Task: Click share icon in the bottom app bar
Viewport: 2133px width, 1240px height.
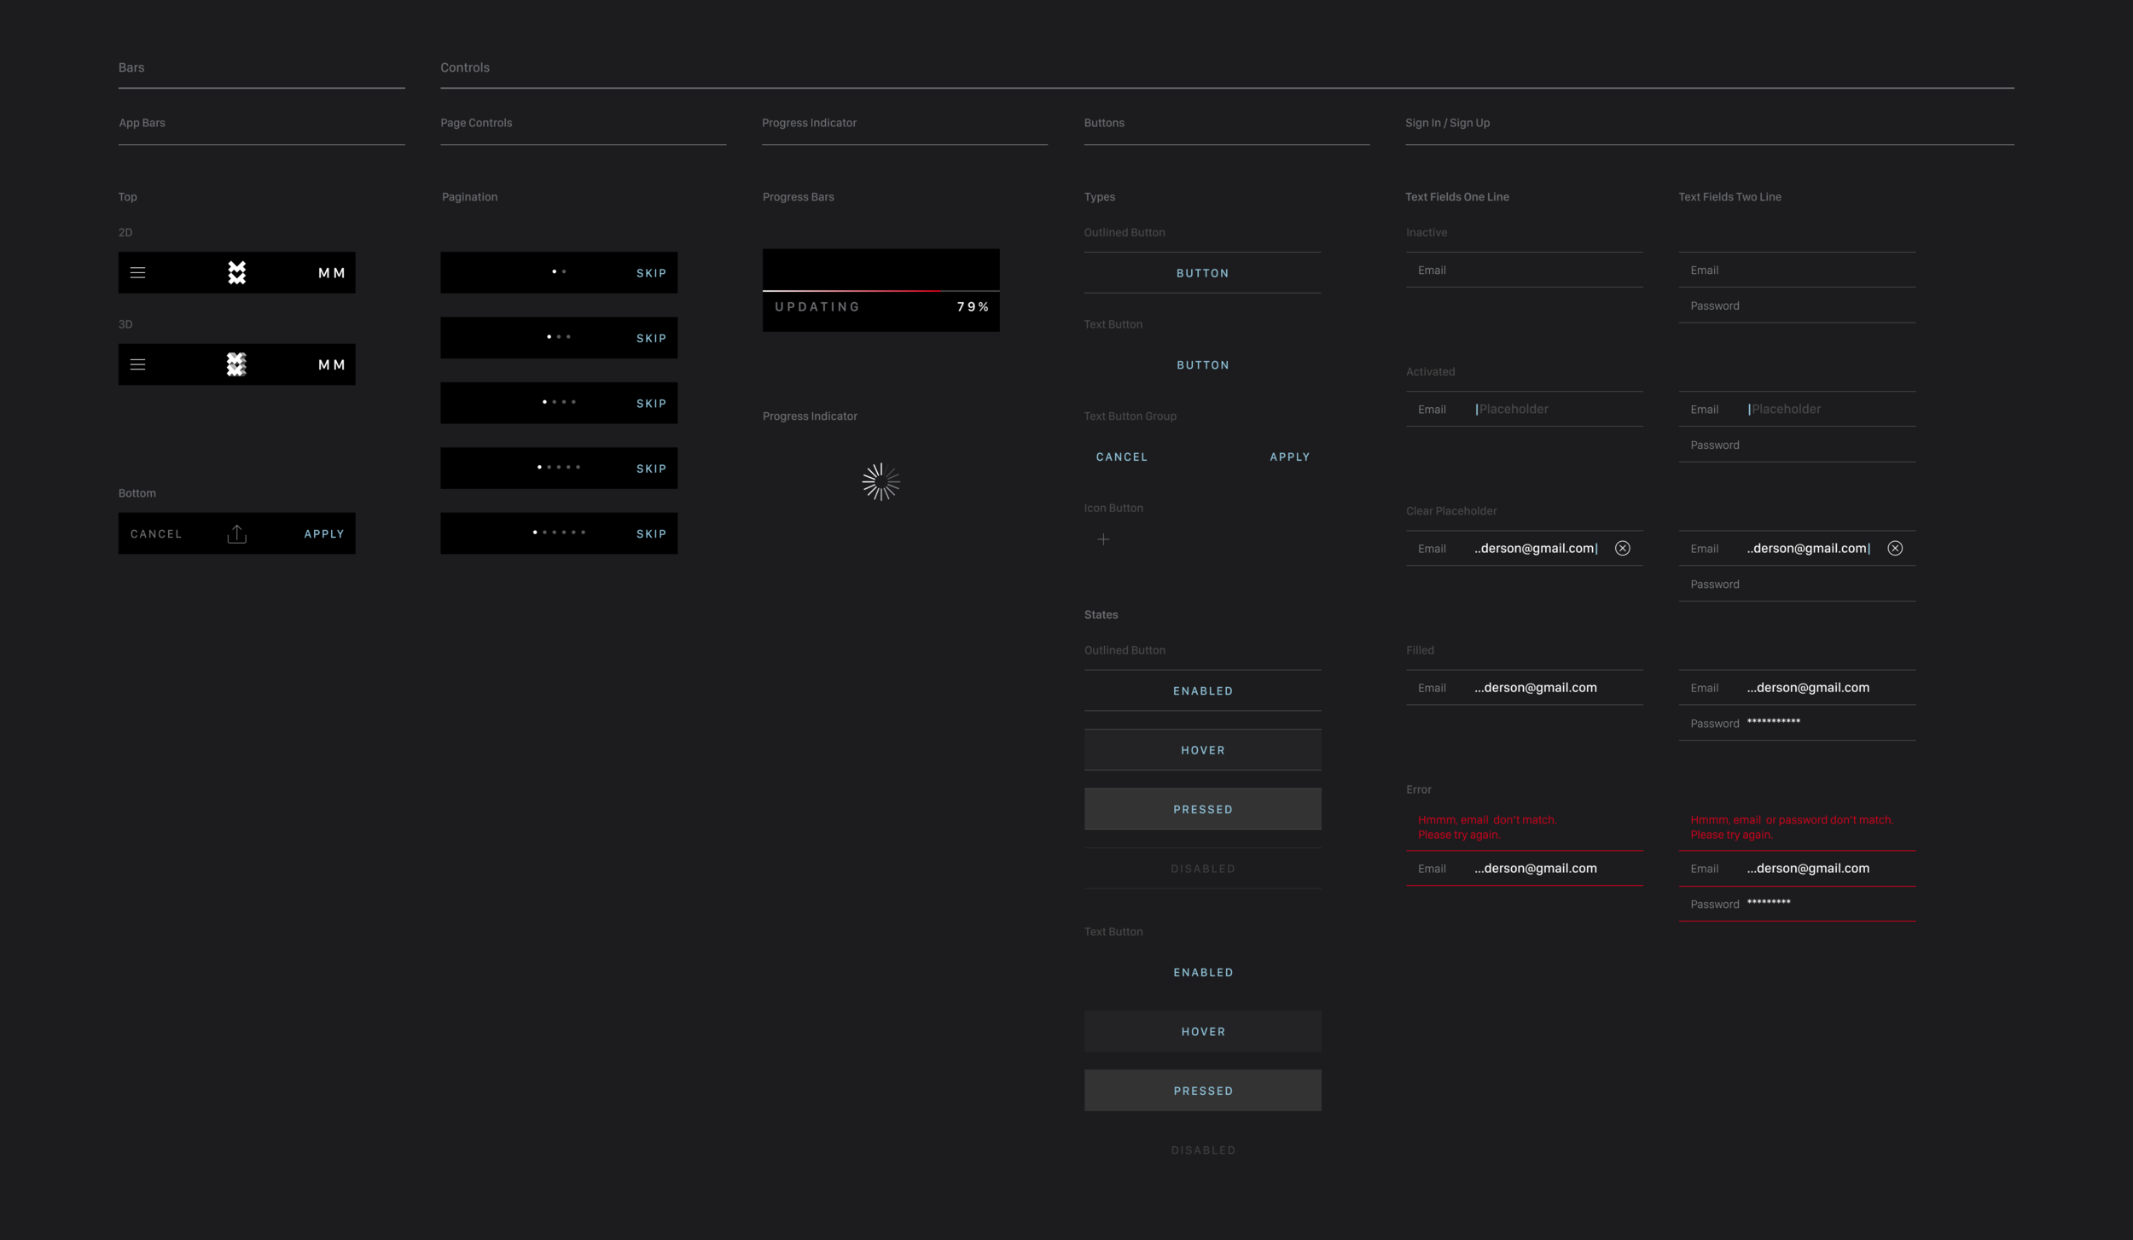Action: pos(237,534)
